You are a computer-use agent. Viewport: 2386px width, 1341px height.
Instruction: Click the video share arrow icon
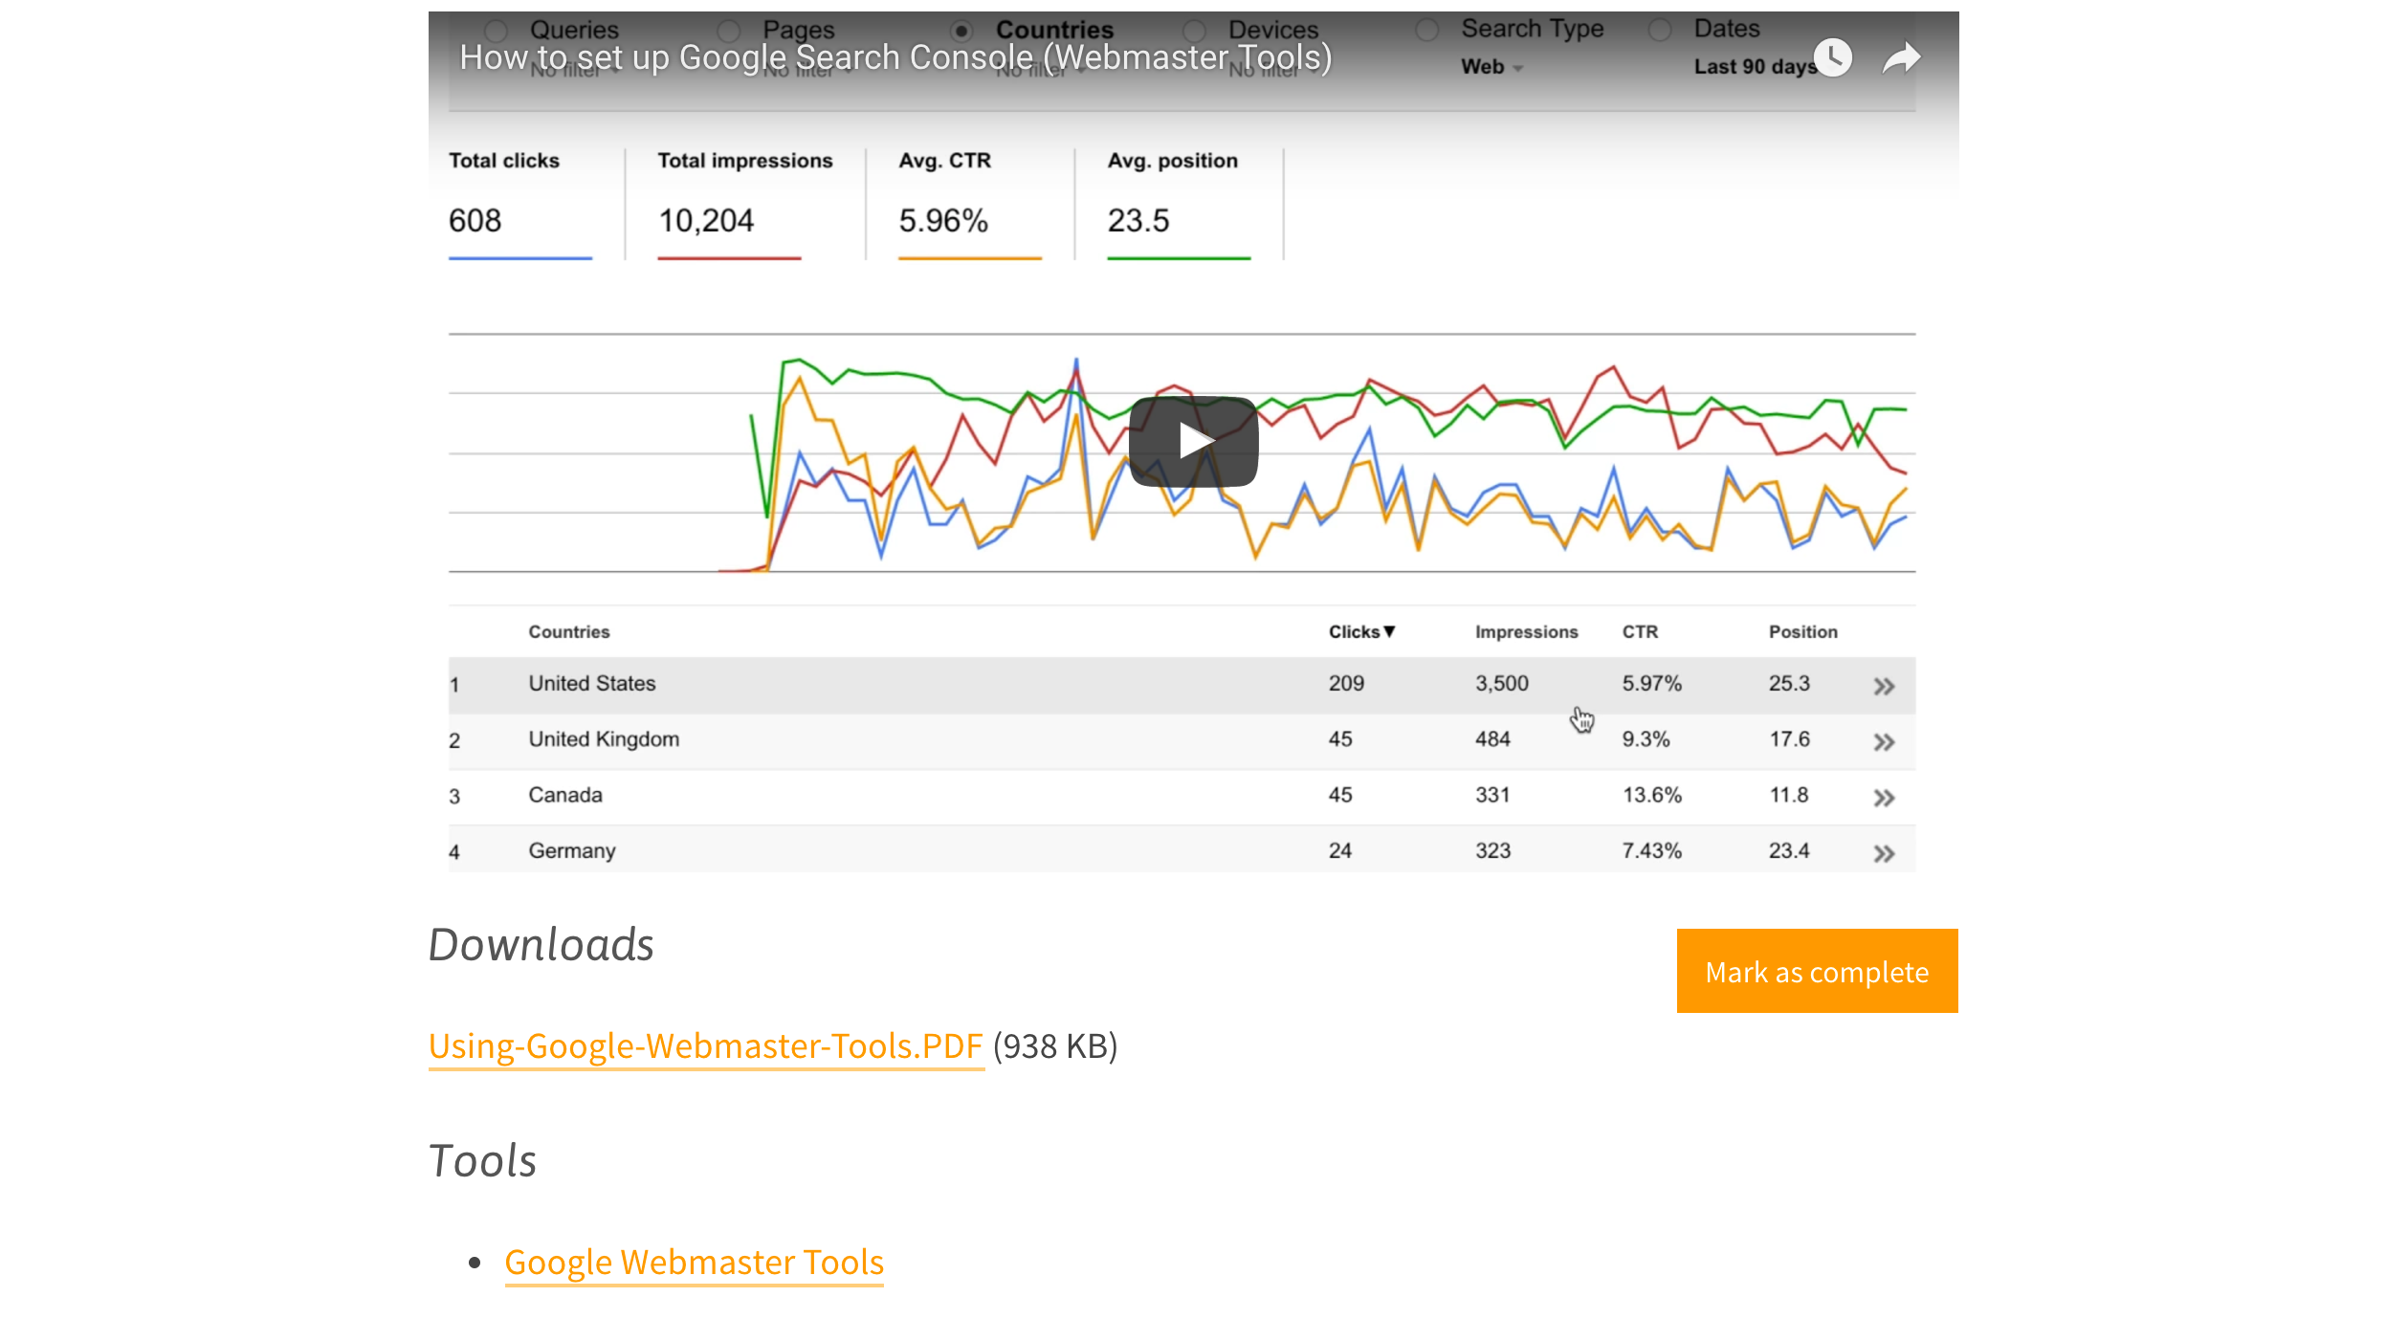pyautogui.click(x=1901, y=57)
